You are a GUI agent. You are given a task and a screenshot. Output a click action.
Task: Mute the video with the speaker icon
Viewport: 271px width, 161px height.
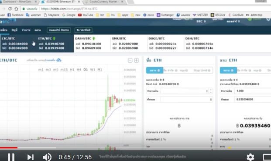tap(47, 157)
